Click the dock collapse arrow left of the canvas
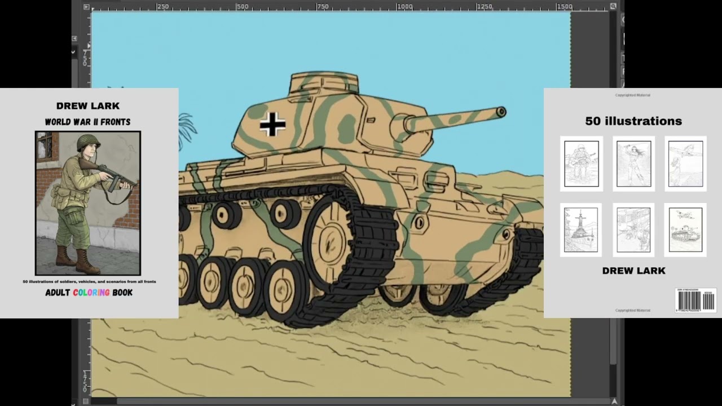This screenshot has height=406, width=722. pyautogui.click(x=74, y=38)
